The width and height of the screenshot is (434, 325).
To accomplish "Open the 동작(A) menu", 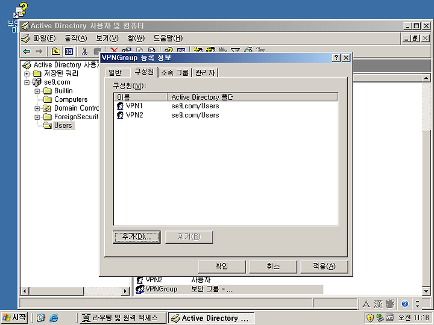I will pos(75,38).
